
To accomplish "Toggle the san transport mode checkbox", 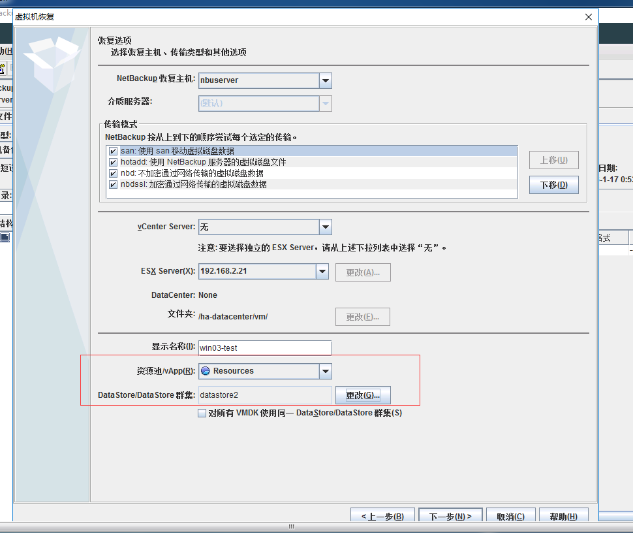I will coord(113,151).
